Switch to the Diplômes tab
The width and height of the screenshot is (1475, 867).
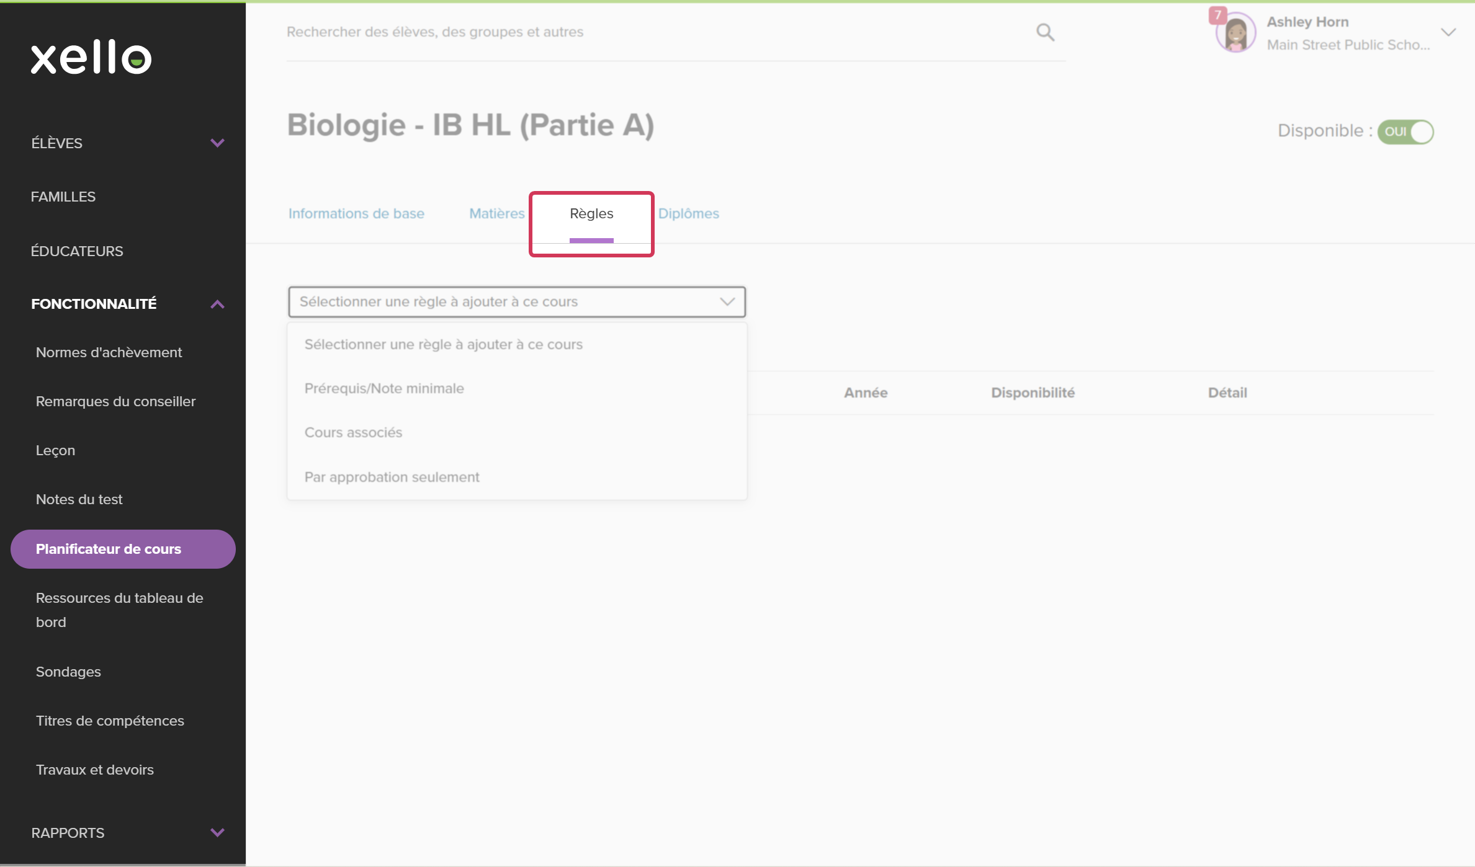coord(688,213)
